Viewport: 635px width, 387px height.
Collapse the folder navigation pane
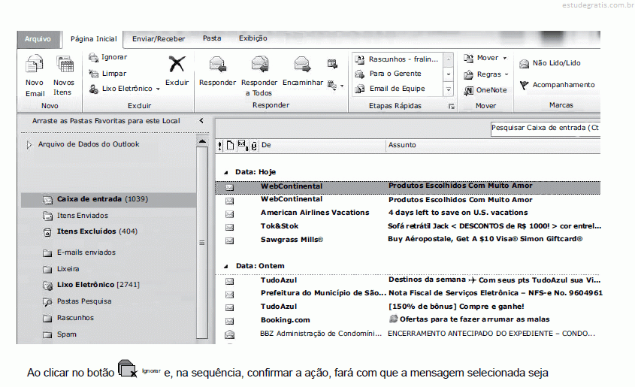pyautogui.click(x=201, y=121)
